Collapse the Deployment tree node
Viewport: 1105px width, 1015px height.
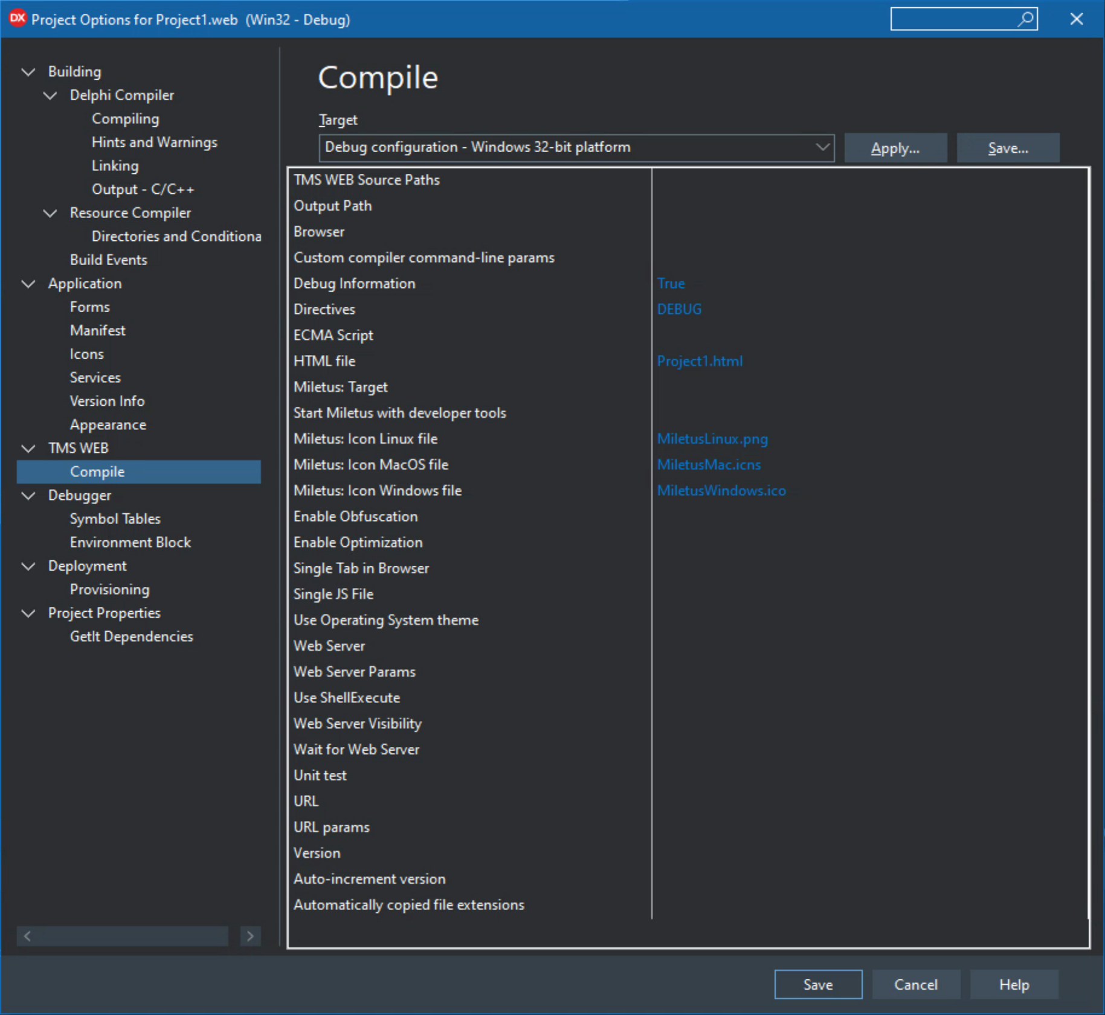tap(28, 566)
